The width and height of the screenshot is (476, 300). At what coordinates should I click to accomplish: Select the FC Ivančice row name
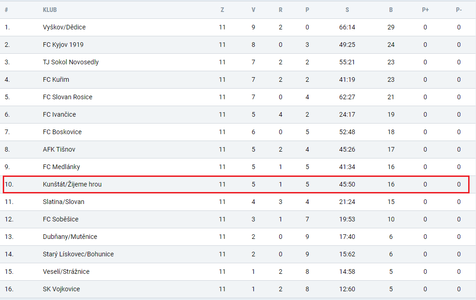(59, 114)
